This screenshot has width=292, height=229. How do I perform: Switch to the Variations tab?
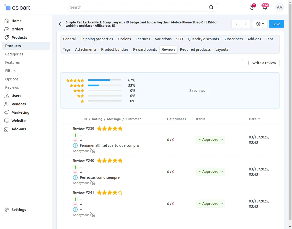point(163,39)
